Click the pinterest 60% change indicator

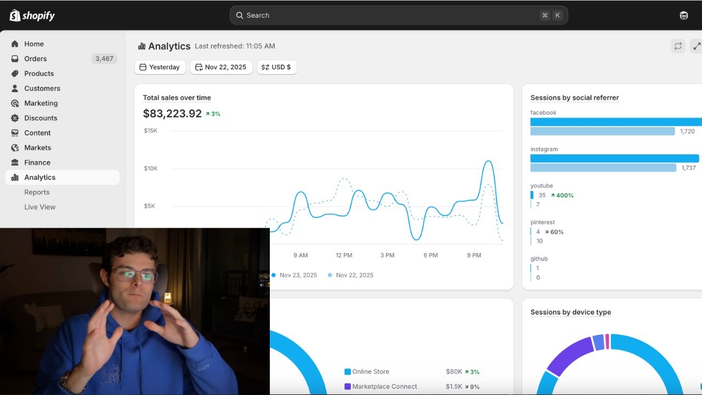click(554, 232)
